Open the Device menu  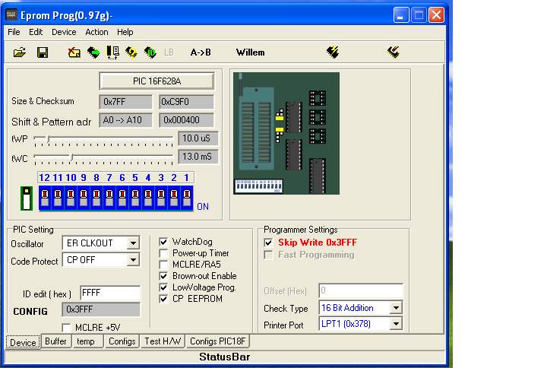click(64, 32)
